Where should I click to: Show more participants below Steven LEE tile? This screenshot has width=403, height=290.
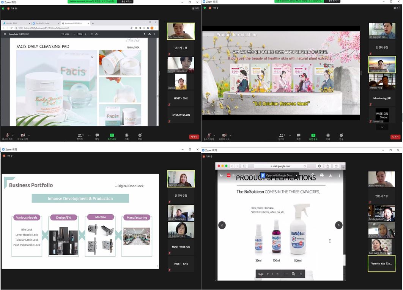[x=382, y=127]
